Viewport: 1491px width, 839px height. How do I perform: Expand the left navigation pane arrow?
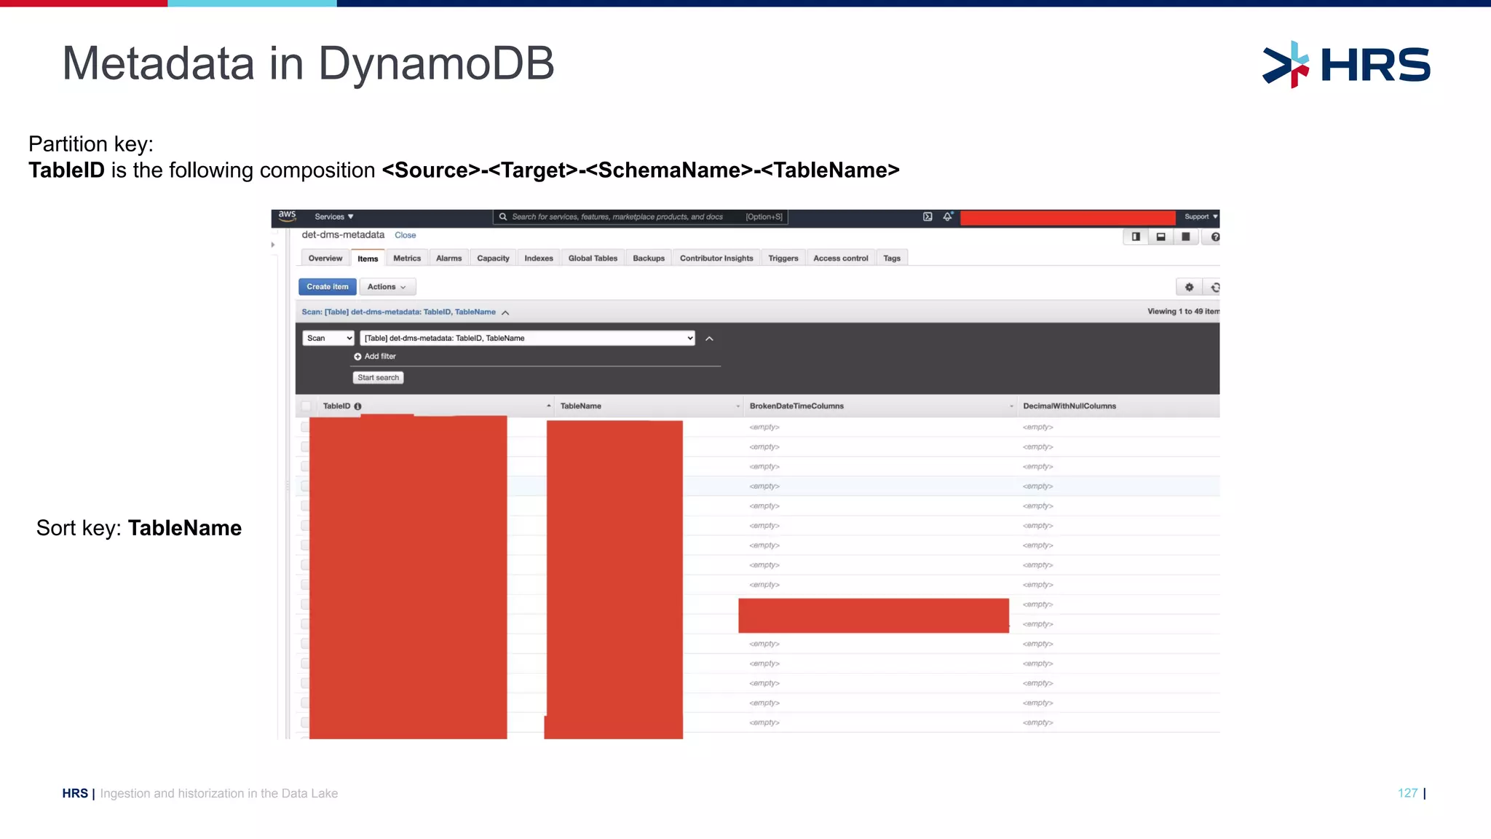[273, 245]
